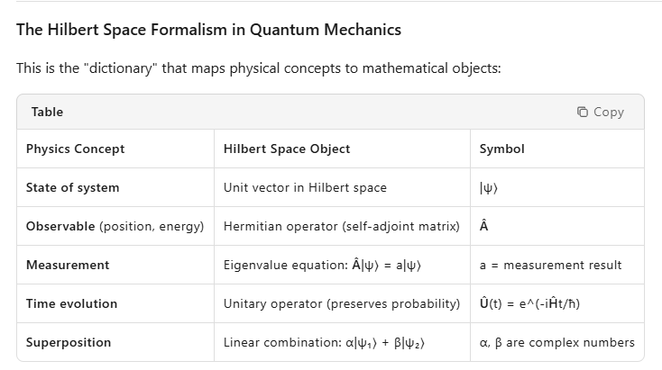Image resolution: width=662 pixels, height=370 pixels.
Task: Click the Copy button label
Action: click(609, 112)
